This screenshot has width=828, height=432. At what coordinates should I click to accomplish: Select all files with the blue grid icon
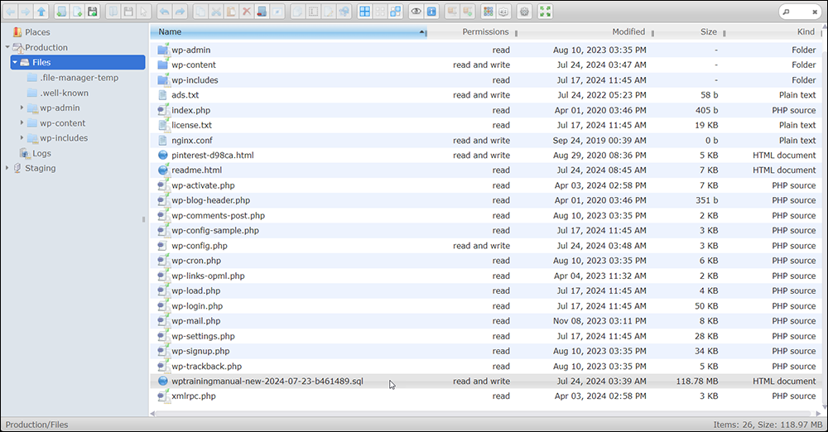[x=364, y=11]
